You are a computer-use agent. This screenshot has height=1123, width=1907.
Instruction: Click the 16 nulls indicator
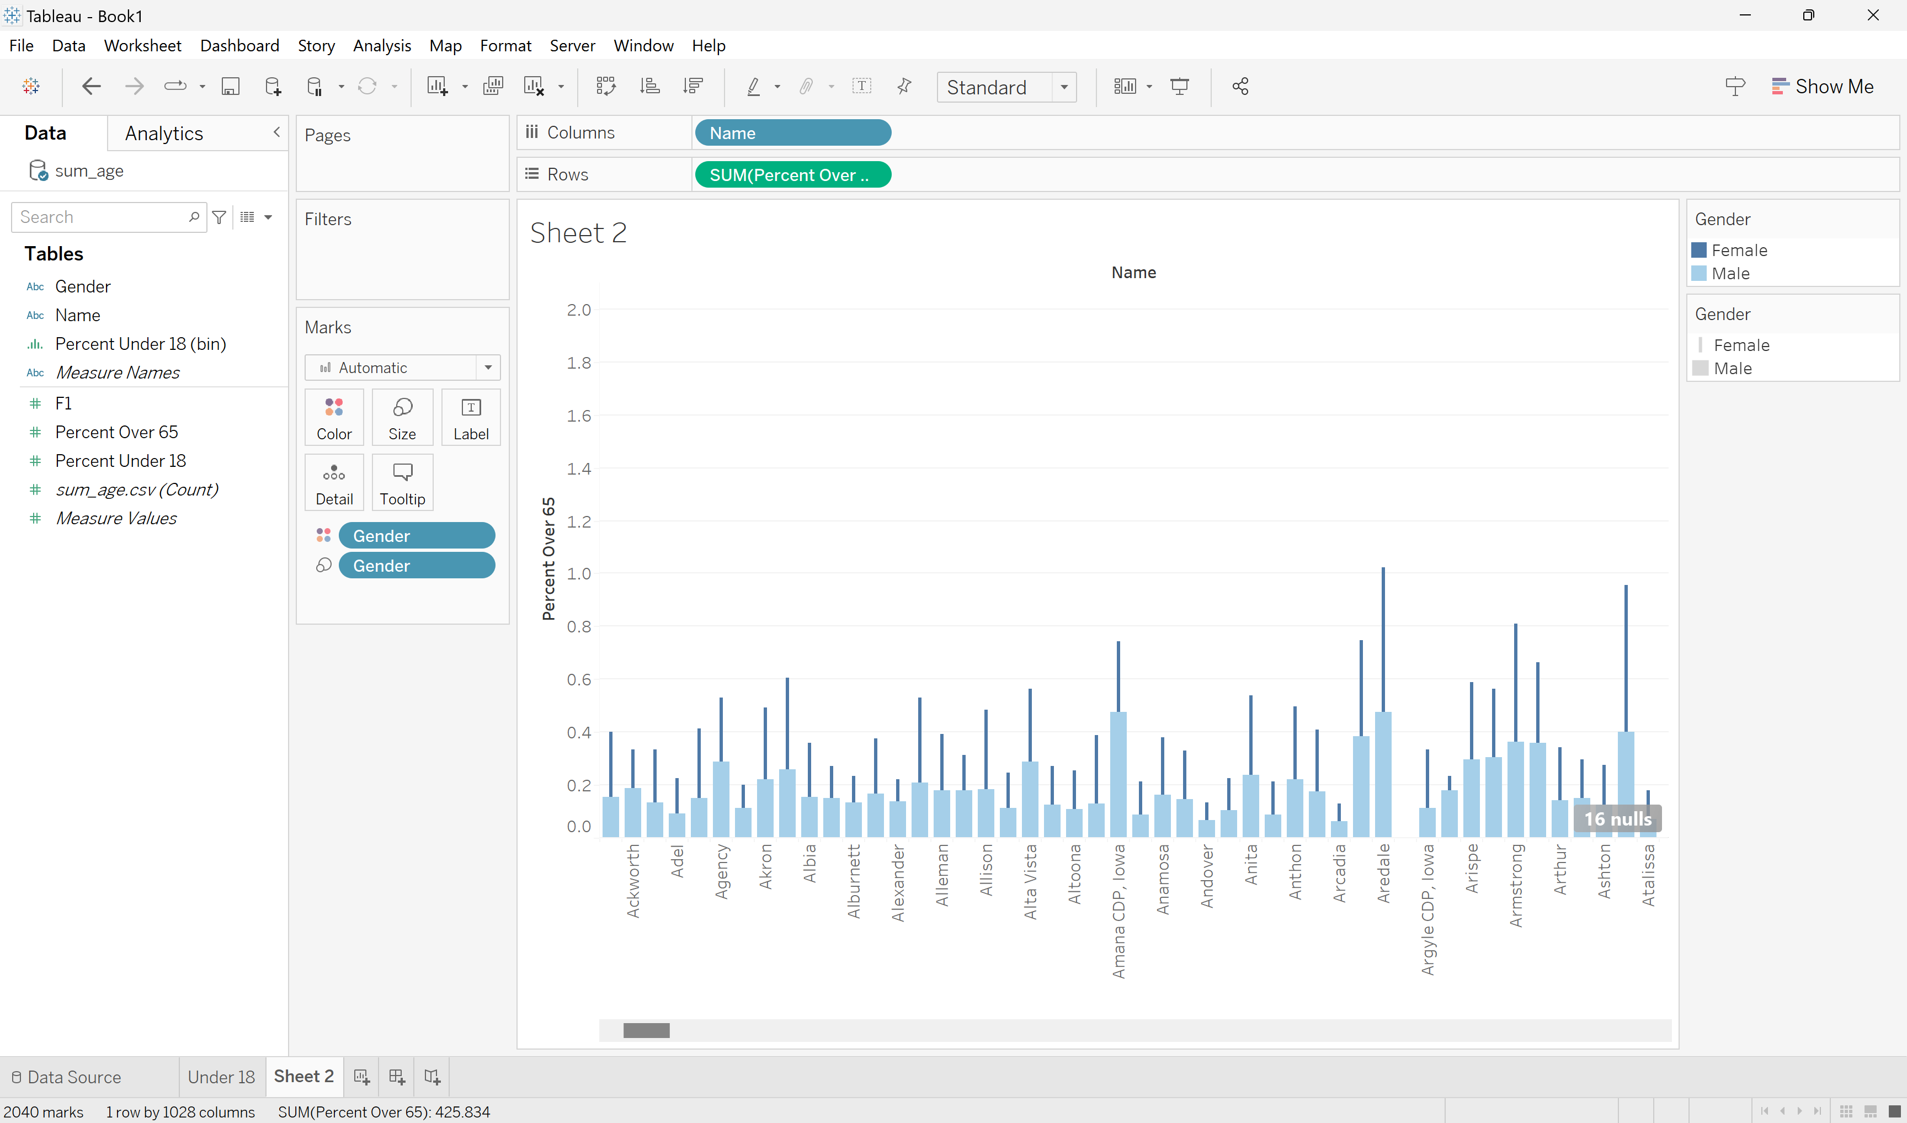pyautogui.click(x=1618, y=819)
